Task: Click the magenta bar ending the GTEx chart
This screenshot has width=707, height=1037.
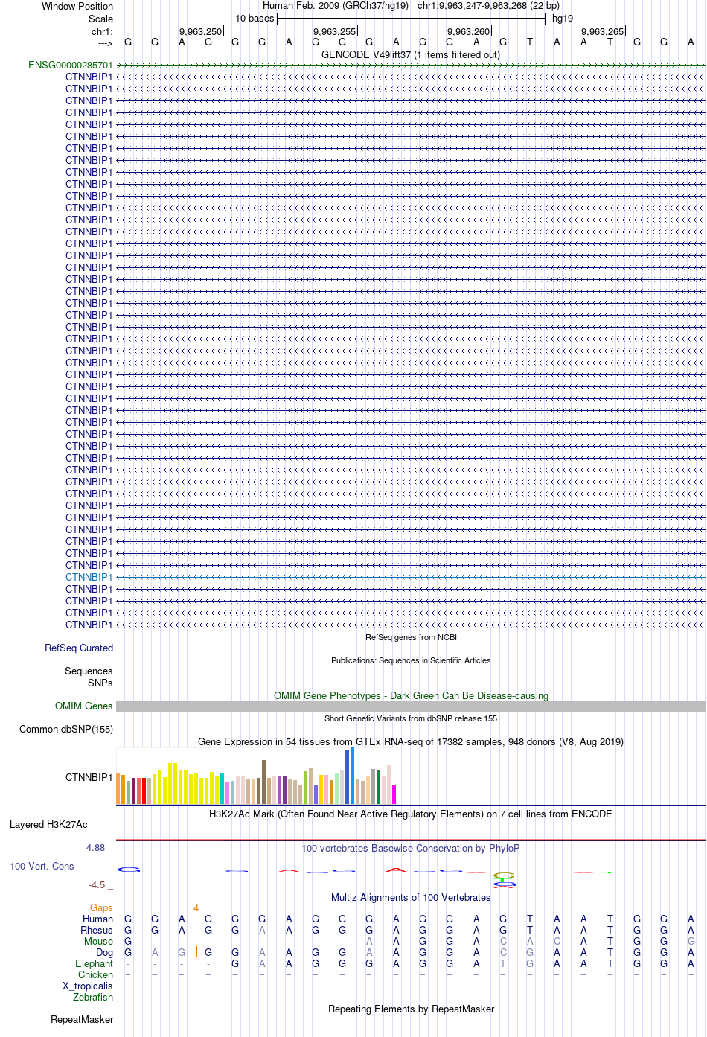Action: pyautogui.click(x=394, y=794)
